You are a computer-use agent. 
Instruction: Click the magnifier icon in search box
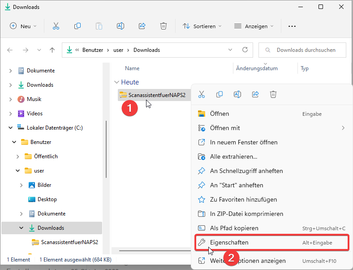[268, 50]
